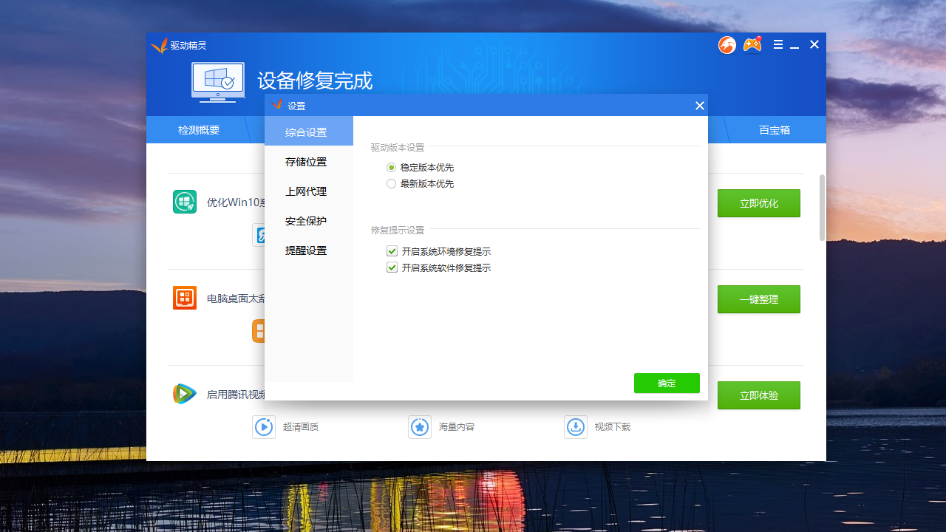The image size is (946, 532).
Task: Click the 一键整理 green button
Action: pos(759,299)
